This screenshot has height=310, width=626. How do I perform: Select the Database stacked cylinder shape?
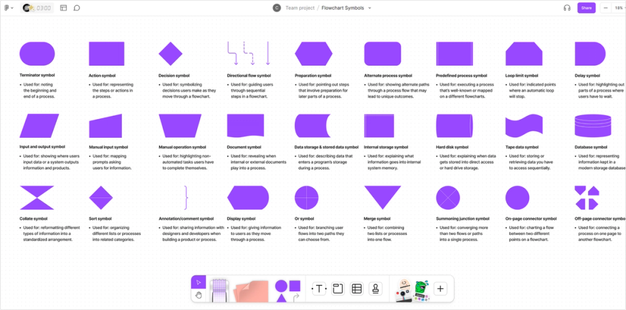point(593,125)
